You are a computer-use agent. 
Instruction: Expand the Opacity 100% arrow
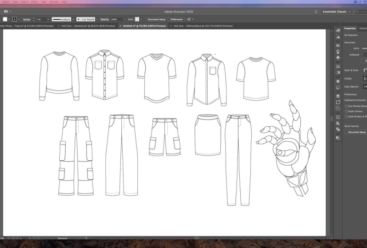point(125,19)
